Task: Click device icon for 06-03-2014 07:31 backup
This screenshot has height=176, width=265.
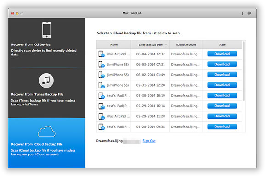Action: pos(101,65)
